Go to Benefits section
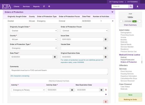This screenshot has width=145, height=105. pos(124,40)
